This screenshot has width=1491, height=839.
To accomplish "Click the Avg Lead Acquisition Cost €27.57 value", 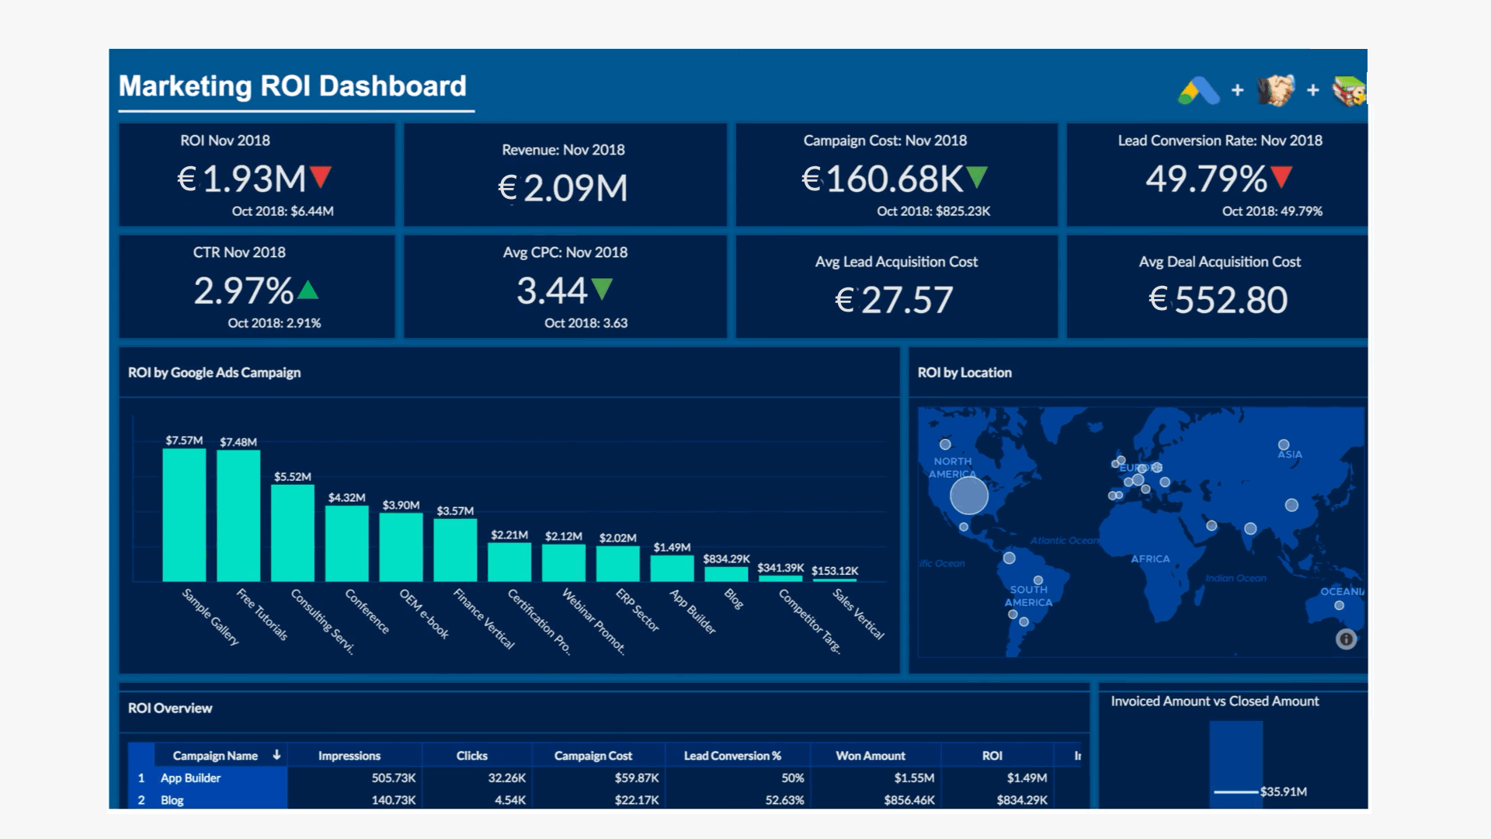I will point(894,300).
